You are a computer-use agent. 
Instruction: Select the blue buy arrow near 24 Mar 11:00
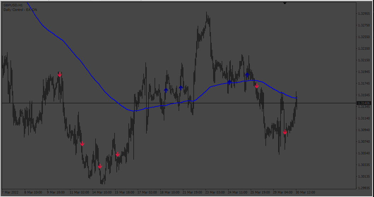click(229, 82)
